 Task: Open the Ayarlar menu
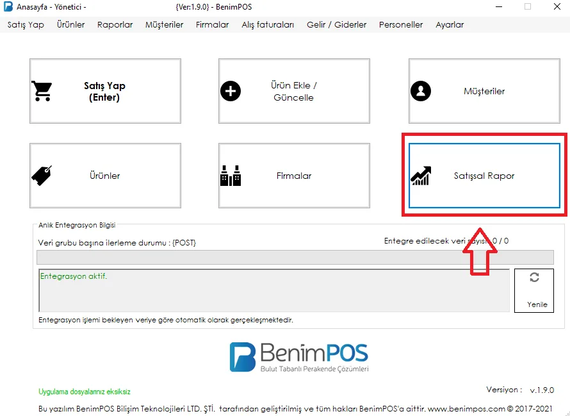click(450, 25)
